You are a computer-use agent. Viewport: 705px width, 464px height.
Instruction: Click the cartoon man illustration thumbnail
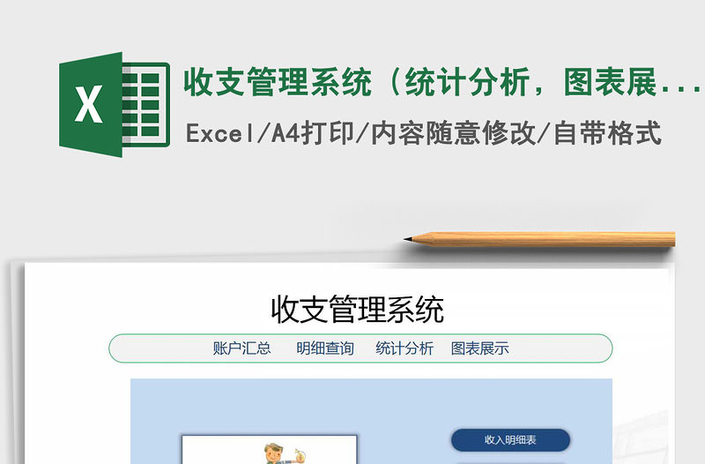pos(270,450)
